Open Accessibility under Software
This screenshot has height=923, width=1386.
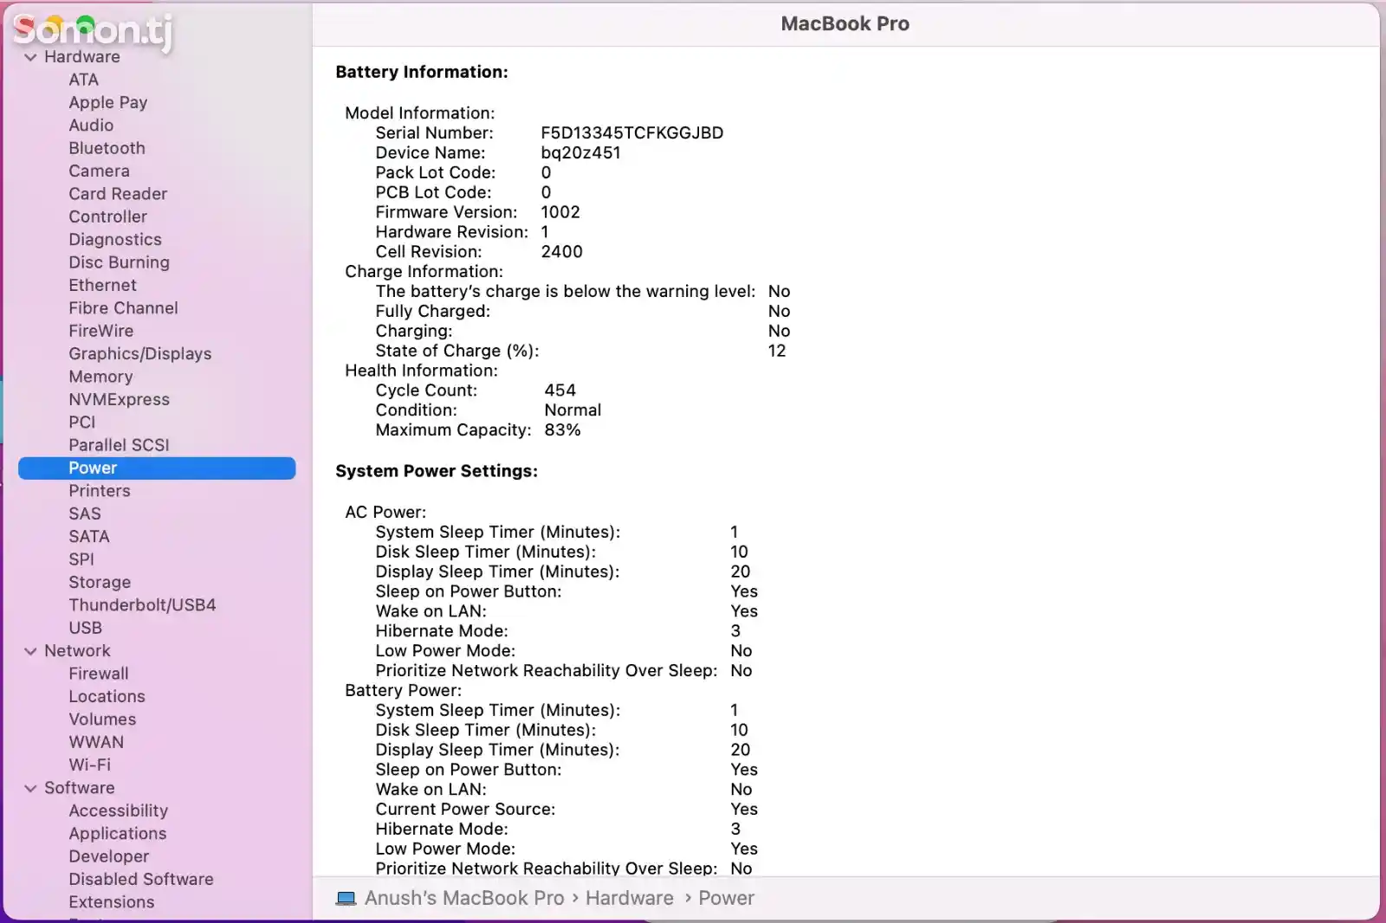click(118, 811)
